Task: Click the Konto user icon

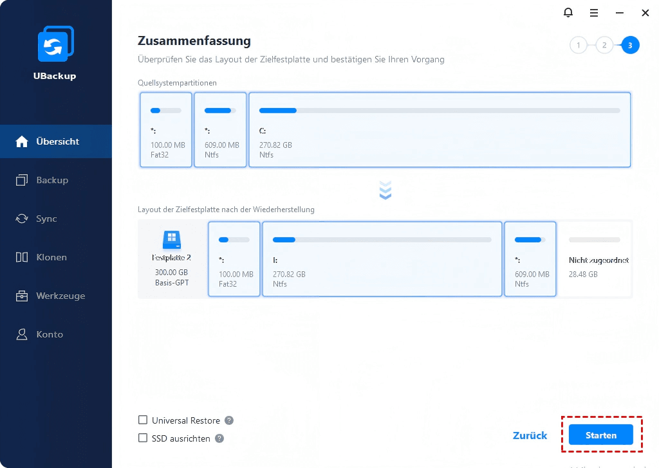Action: click(22, 334)
